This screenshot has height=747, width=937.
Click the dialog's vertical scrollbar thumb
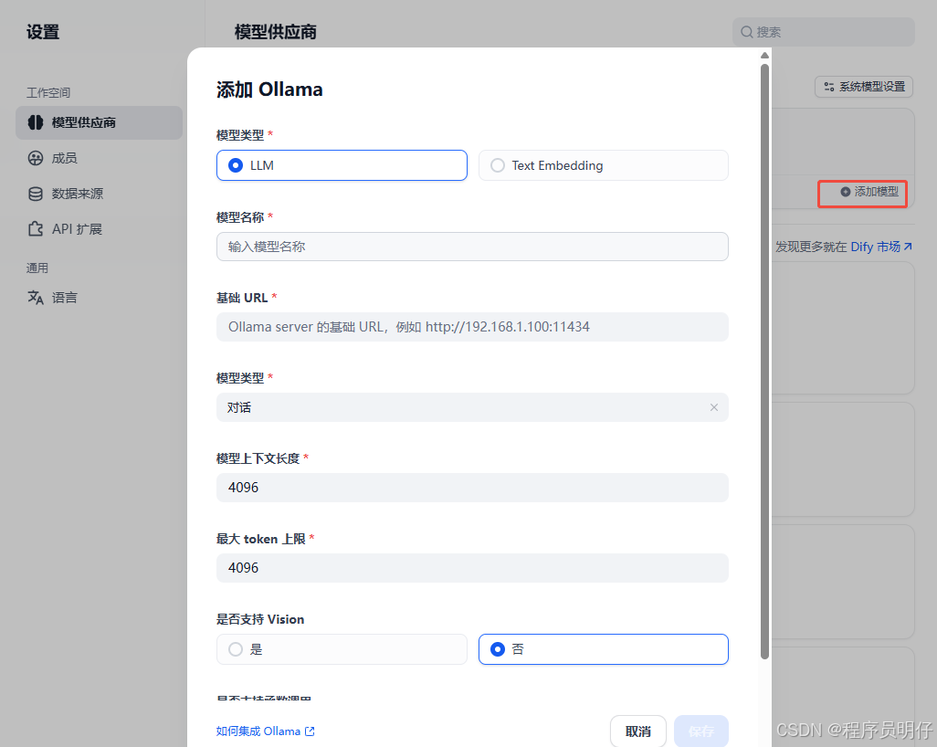[x=764, y=361]
